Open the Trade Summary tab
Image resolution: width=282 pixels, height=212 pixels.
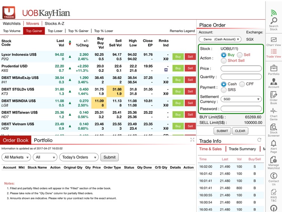tap(242, 149)
